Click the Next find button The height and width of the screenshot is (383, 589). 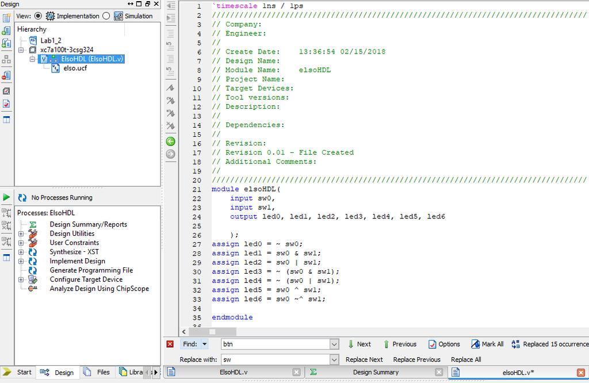(x=359, y=344)
